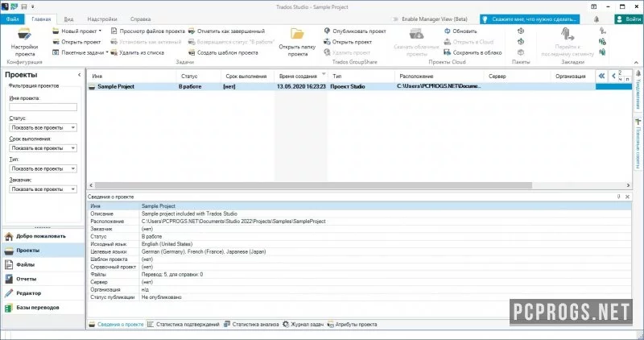Select the Sample Project row

pyautogui.click(x=341, y=86)
